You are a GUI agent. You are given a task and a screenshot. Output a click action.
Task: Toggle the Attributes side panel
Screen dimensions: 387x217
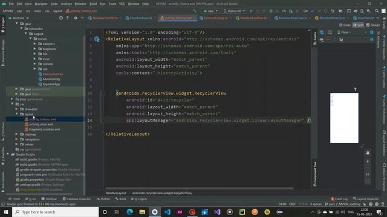(379, 39)
